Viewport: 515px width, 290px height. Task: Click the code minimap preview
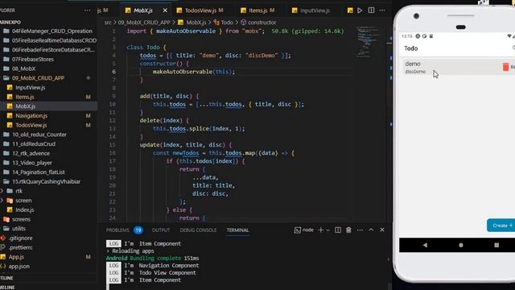[368, 42]
